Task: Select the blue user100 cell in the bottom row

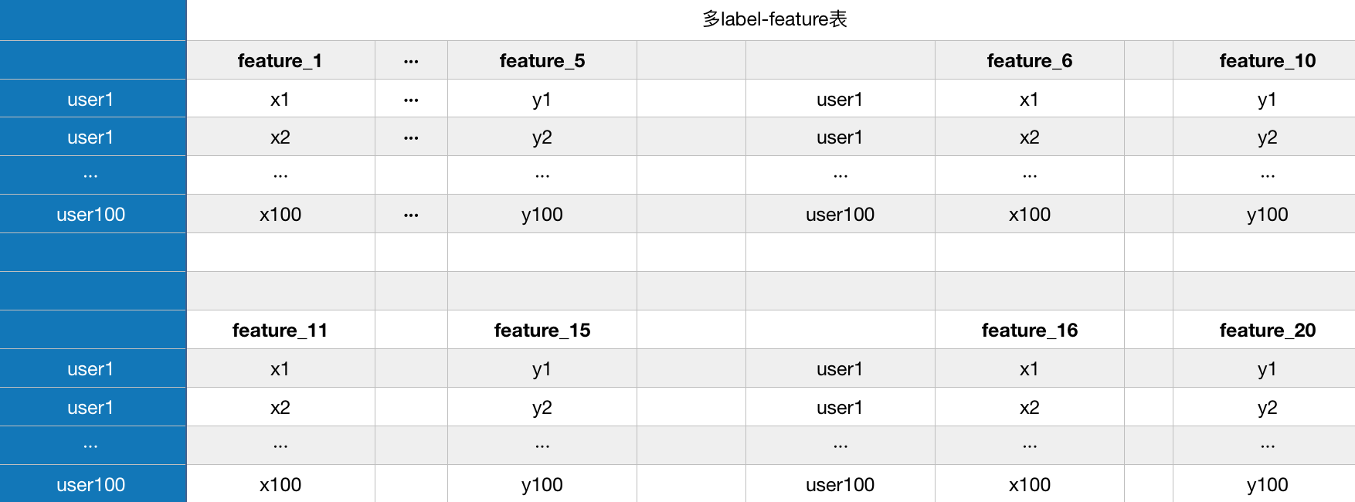Action: click(x=91, y=484)
